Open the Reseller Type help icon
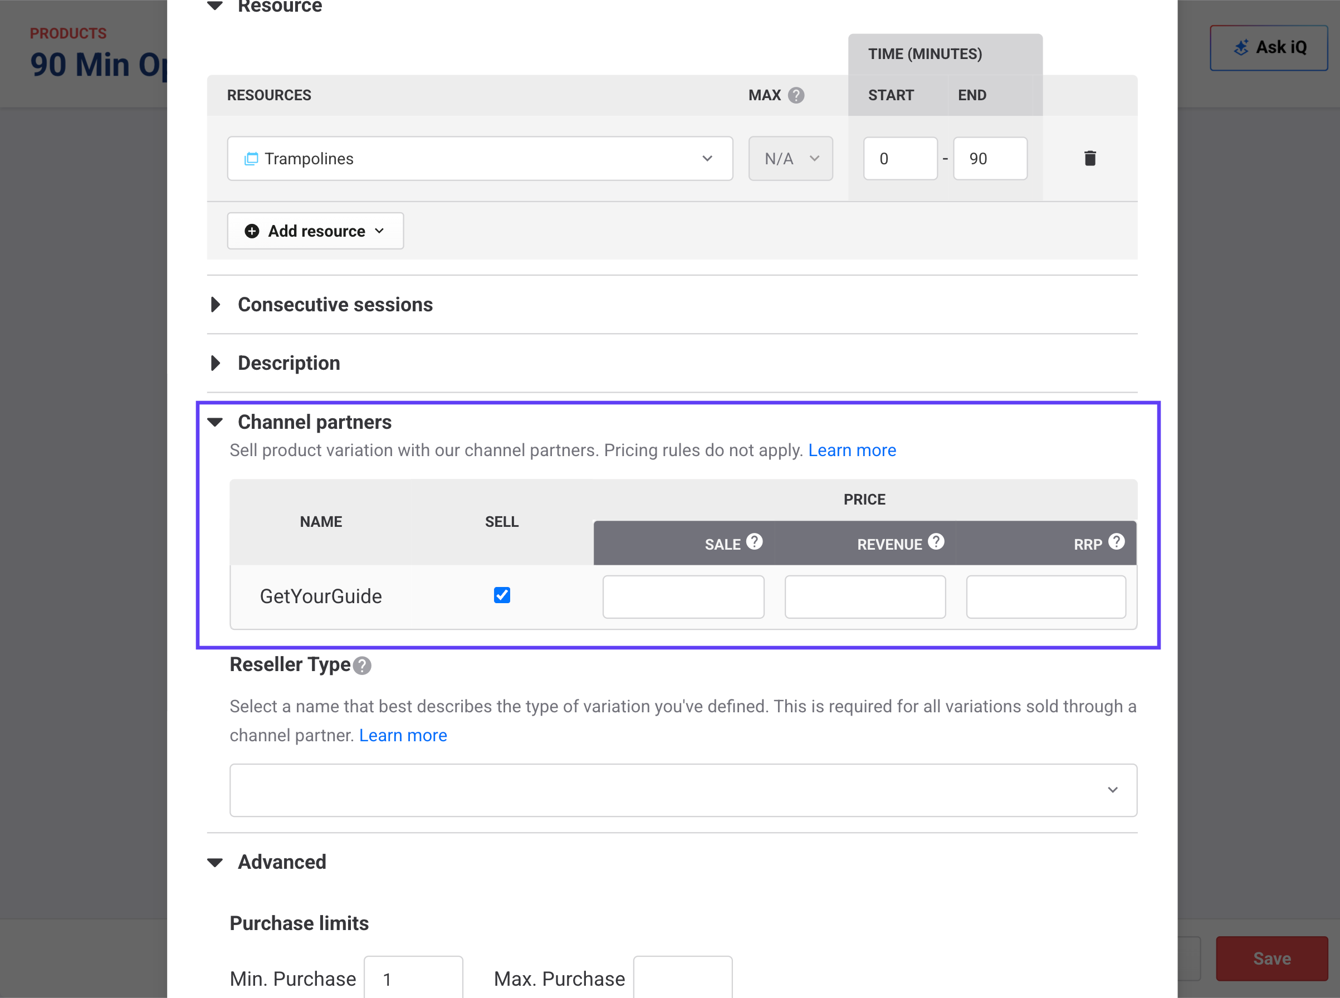 tap(362, 666)
